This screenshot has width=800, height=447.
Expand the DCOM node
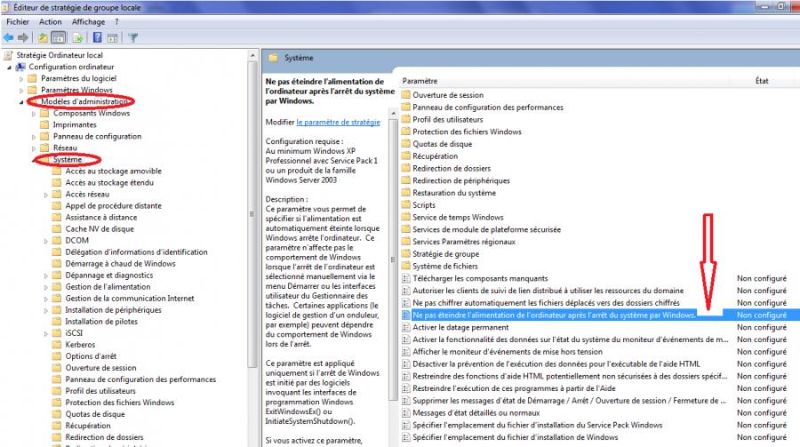46,241
